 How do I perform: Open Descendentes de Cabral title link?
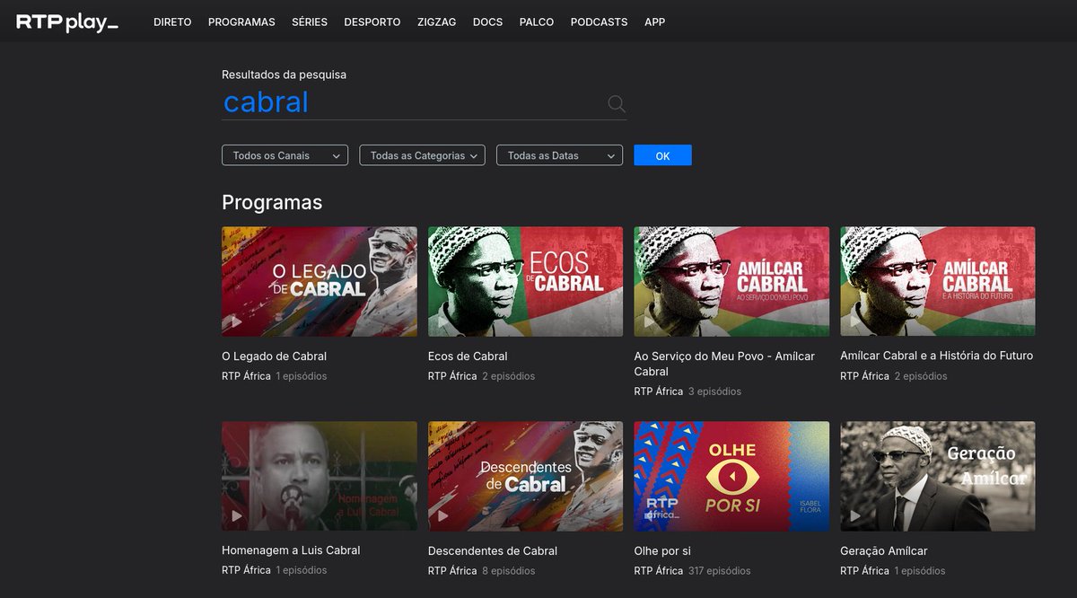click(x=493, y=550)
